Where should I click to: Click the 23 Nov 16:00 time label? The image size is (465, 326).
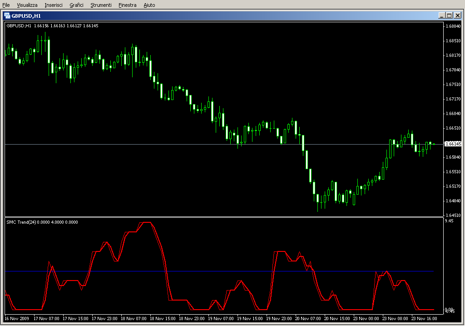424,319
